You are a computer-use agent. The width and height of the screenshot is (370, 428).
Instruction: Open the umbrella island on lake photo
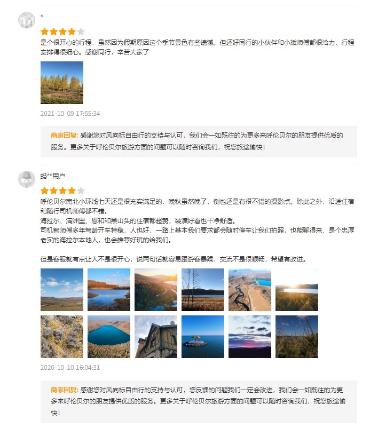[203, 337]
